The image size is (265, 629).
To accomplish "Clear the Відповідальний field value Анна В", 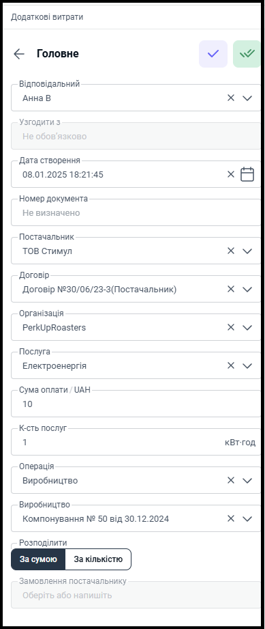I will 230,98.
